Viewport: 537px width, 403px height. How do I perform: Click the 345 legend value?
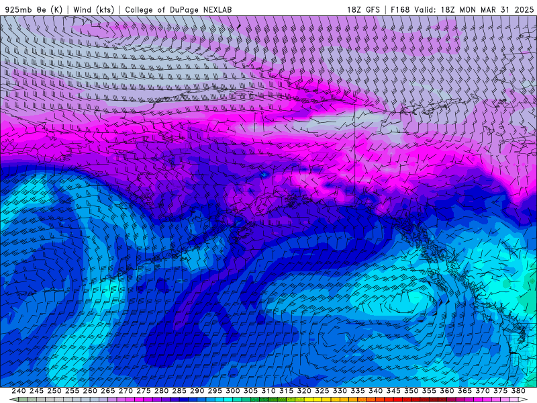pos(393,391)
